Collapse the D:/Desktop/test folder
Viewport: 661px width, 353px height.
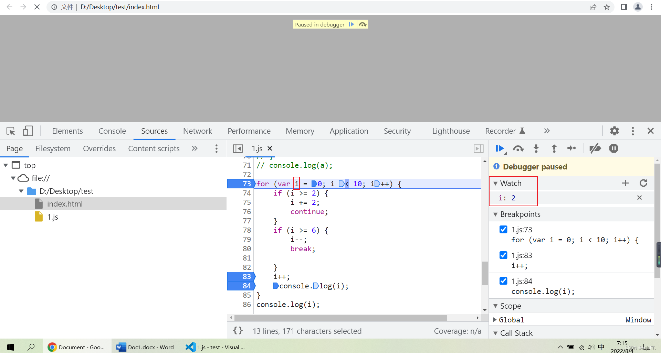click(x=21, y=191)
